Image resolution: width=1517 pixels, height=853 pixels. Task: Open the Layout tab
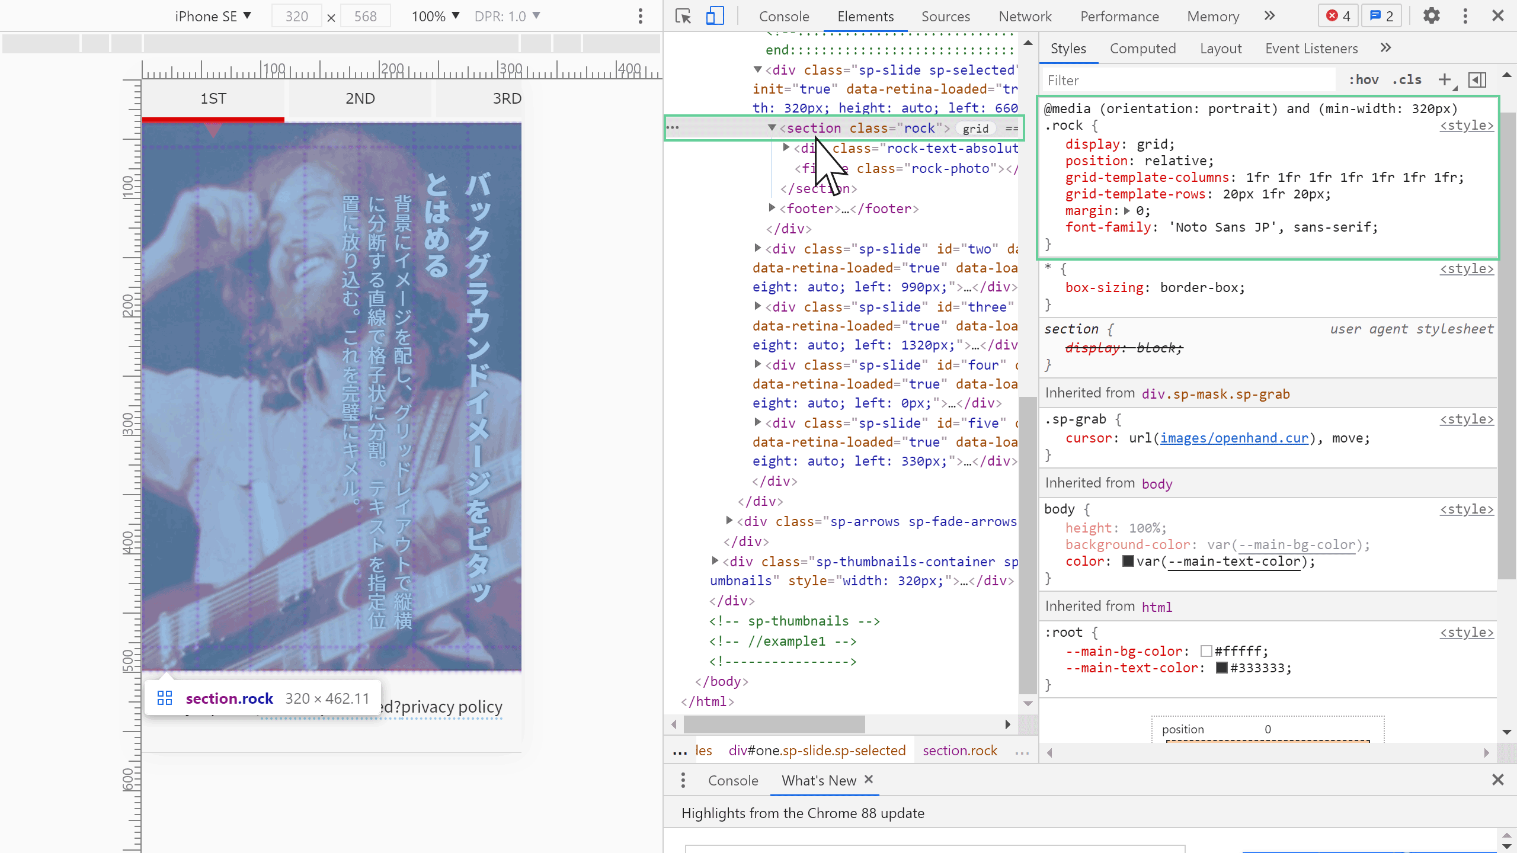pos(1221,48)
